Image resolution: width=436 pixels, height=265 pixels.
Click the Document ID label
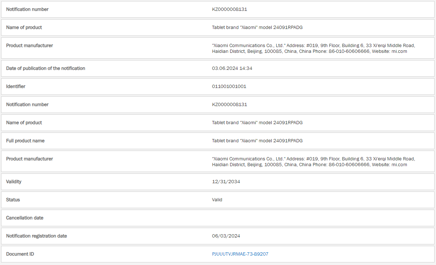click(20, 254)
